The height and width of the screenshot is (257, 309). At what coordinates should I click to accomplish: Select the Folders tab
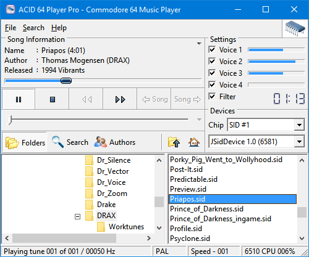[25, 142]
